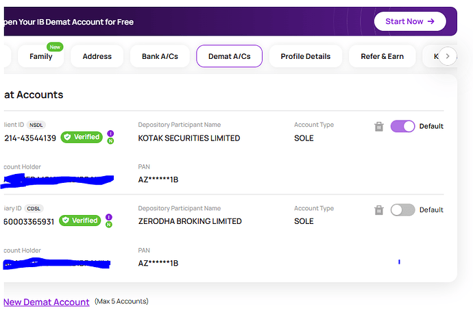Click SOLE account type for Zerodha
473x313 pixels.
[x=304, y=221]
